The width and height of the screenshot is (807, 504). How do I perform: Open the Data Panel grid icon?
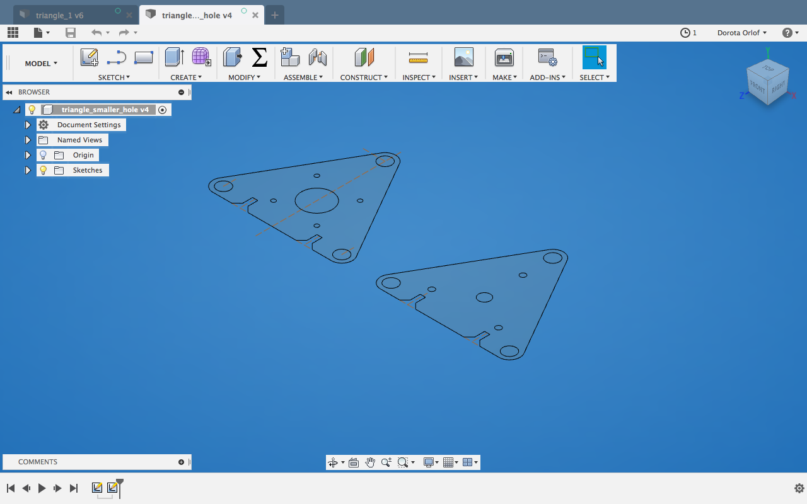(x=13, y=32)
